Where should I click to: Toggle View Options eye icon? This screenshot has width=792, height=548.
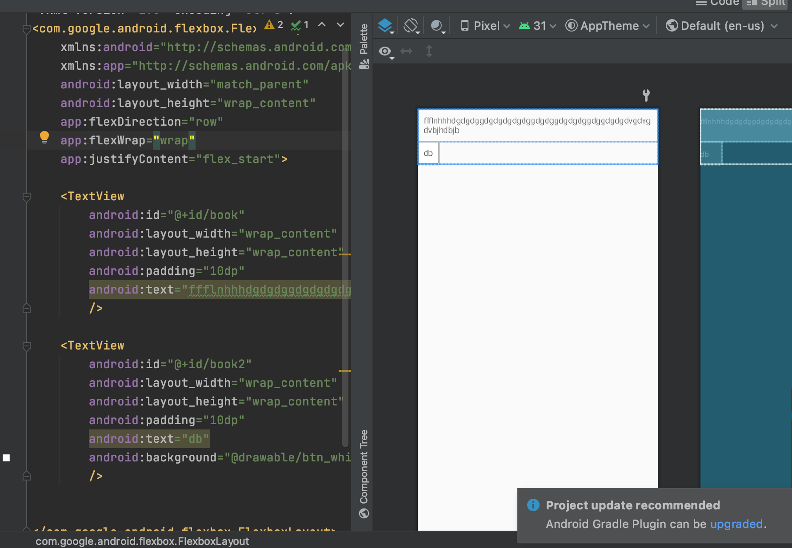click(386, 52)
